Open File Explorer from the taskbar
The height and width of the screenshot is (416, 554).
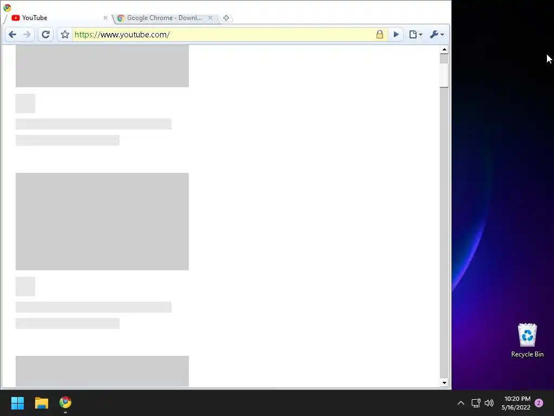(41, 402)
